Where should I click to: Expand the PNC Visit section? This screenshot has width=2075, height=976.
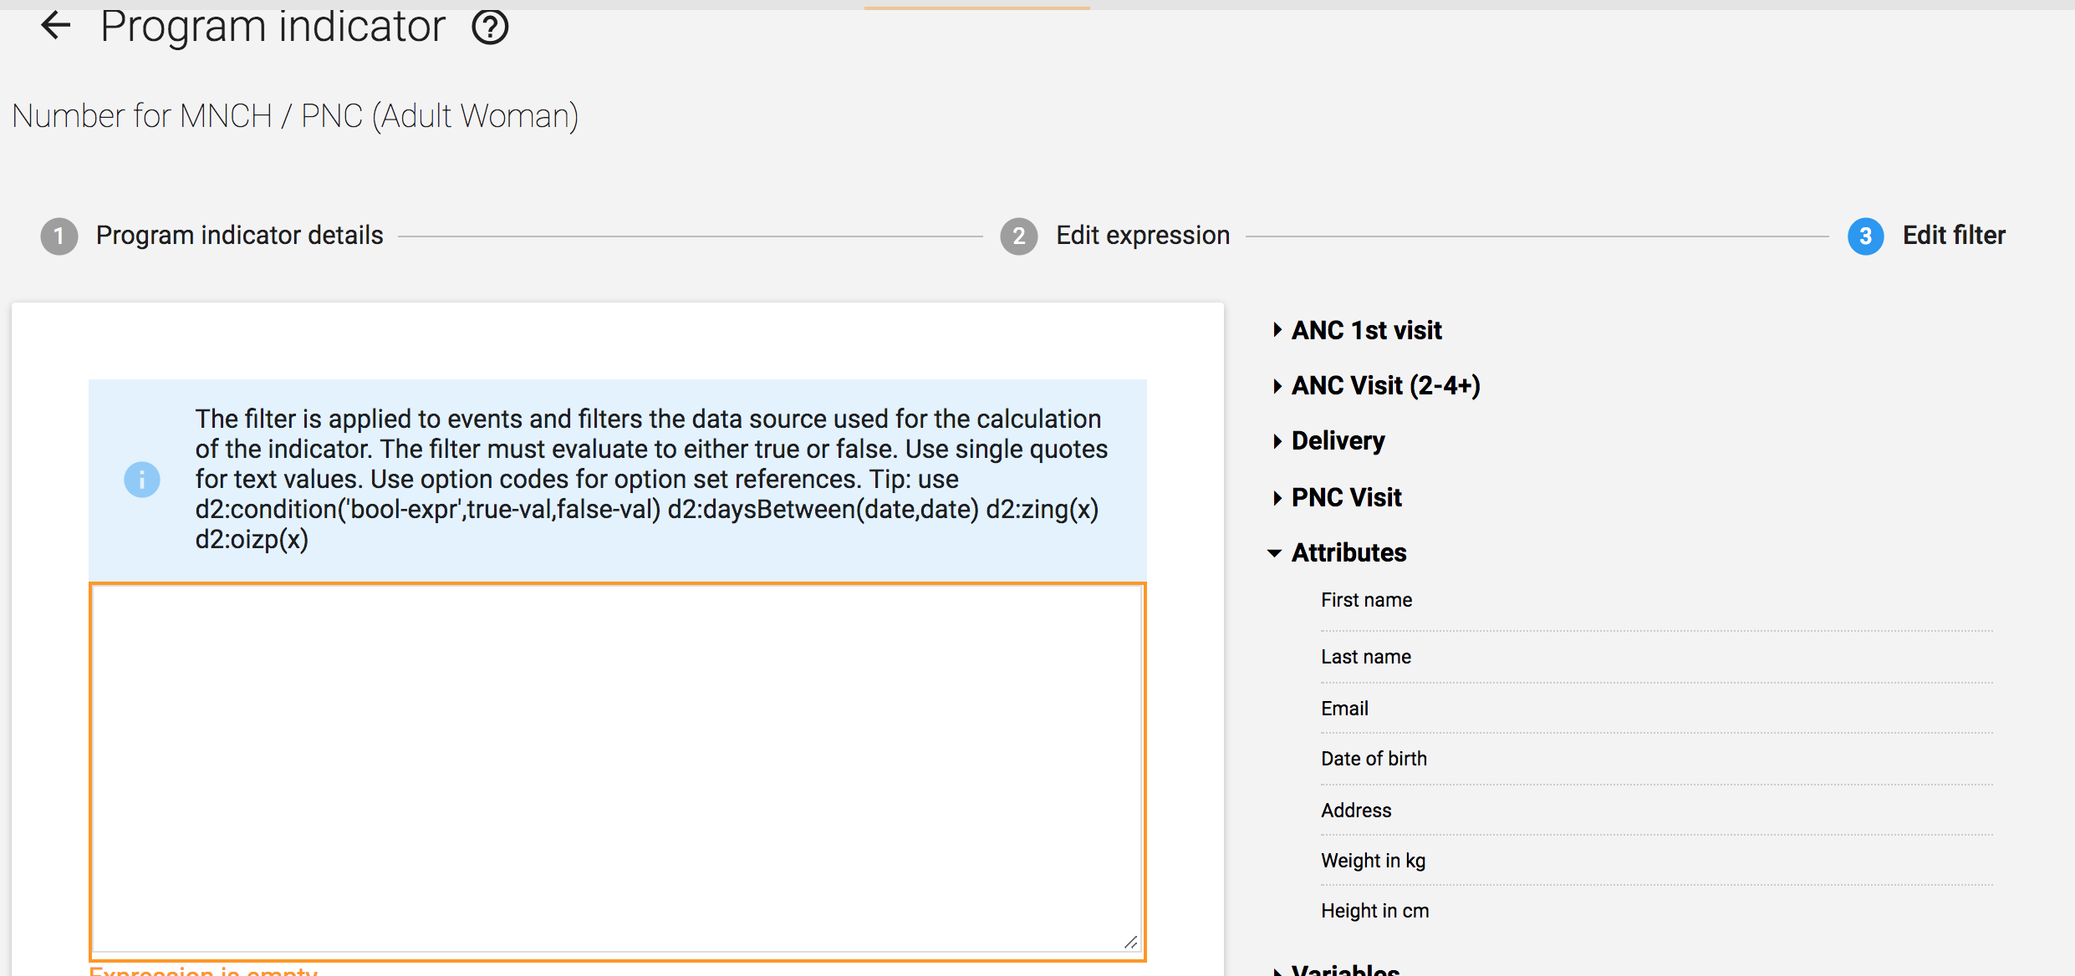coord(1346,497)
